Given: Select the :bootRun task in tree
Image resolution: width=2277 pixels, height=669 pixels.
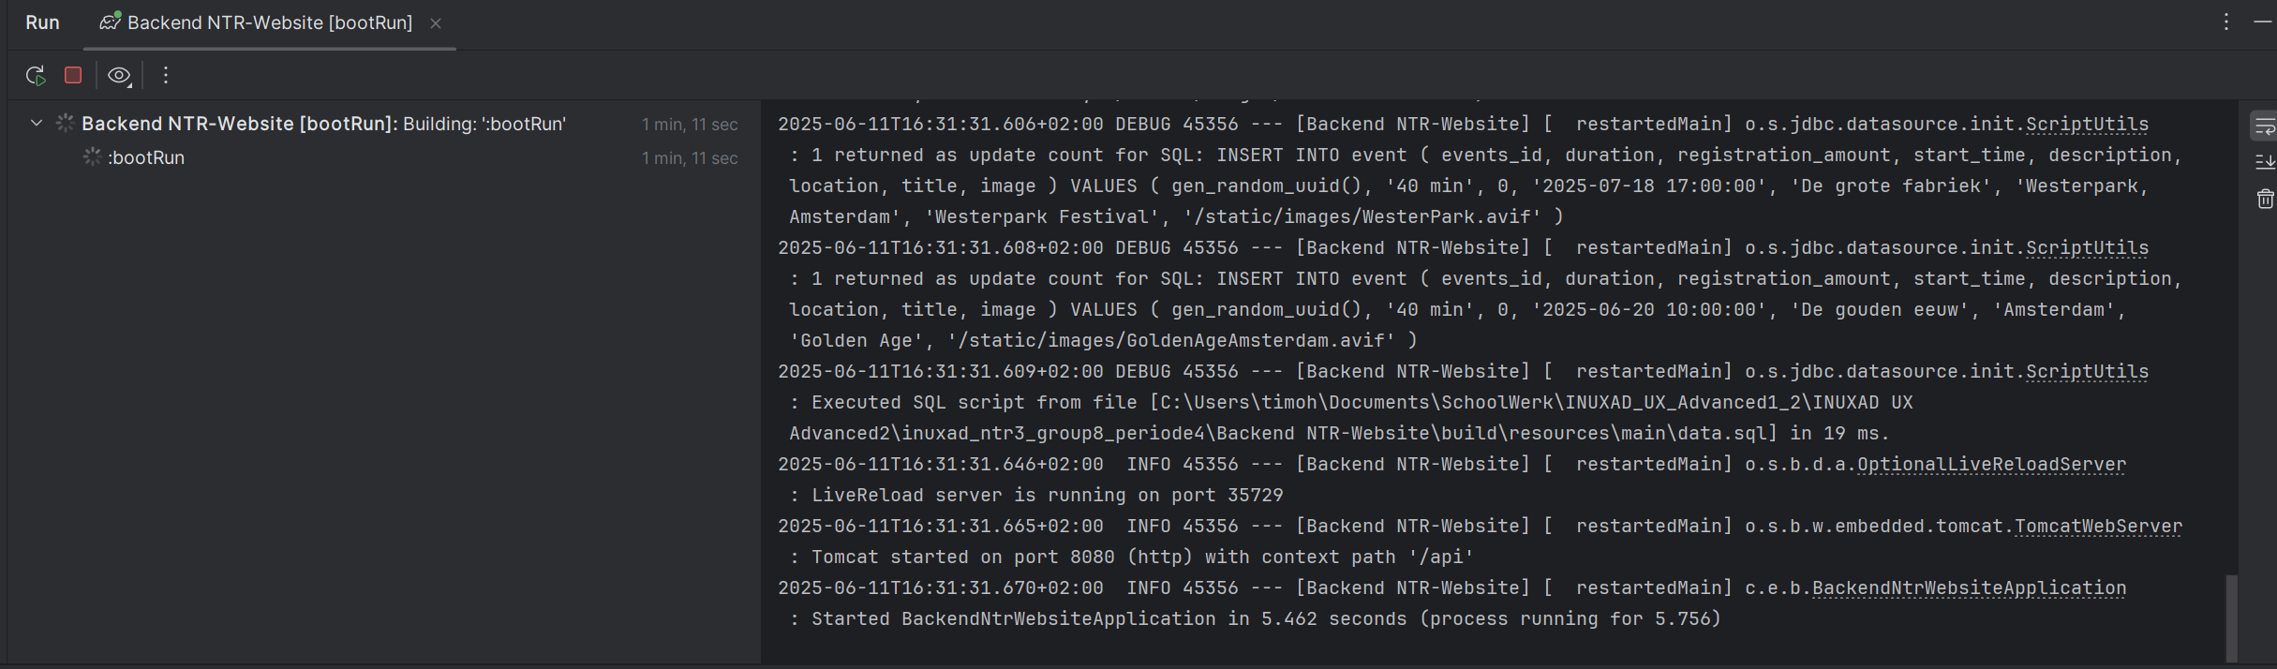Looking at the screenshot, I should click(146, 157).
